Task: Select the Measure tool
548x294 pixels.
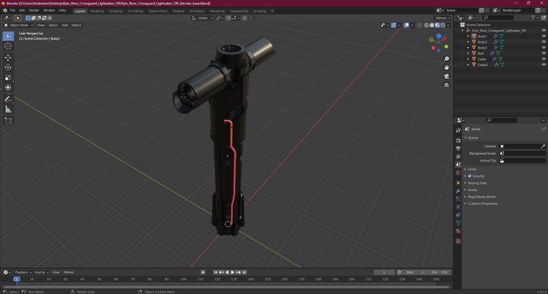Action: coord(8,109)
